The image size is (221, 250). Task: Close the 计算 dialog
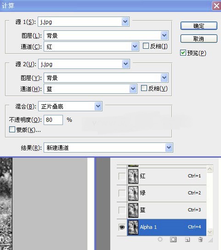tap(216, 6)
